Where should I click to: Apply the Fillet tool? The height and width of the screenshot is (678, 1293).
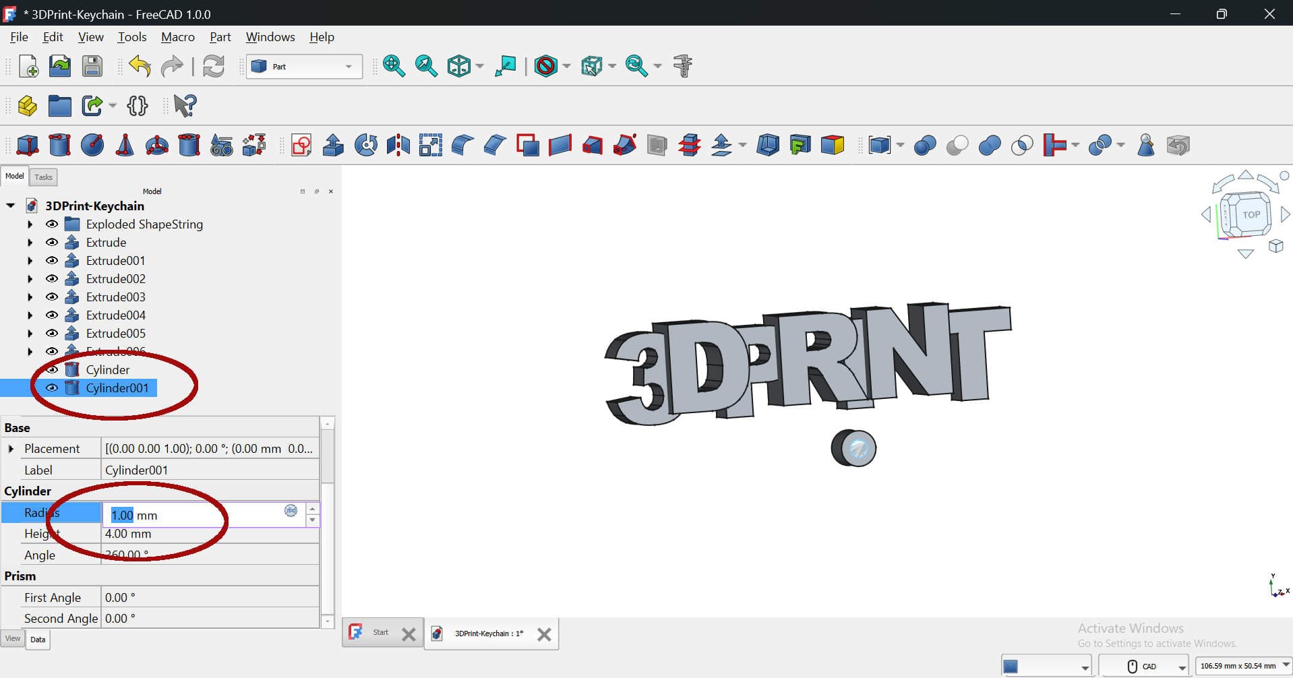tap(463, 145)
